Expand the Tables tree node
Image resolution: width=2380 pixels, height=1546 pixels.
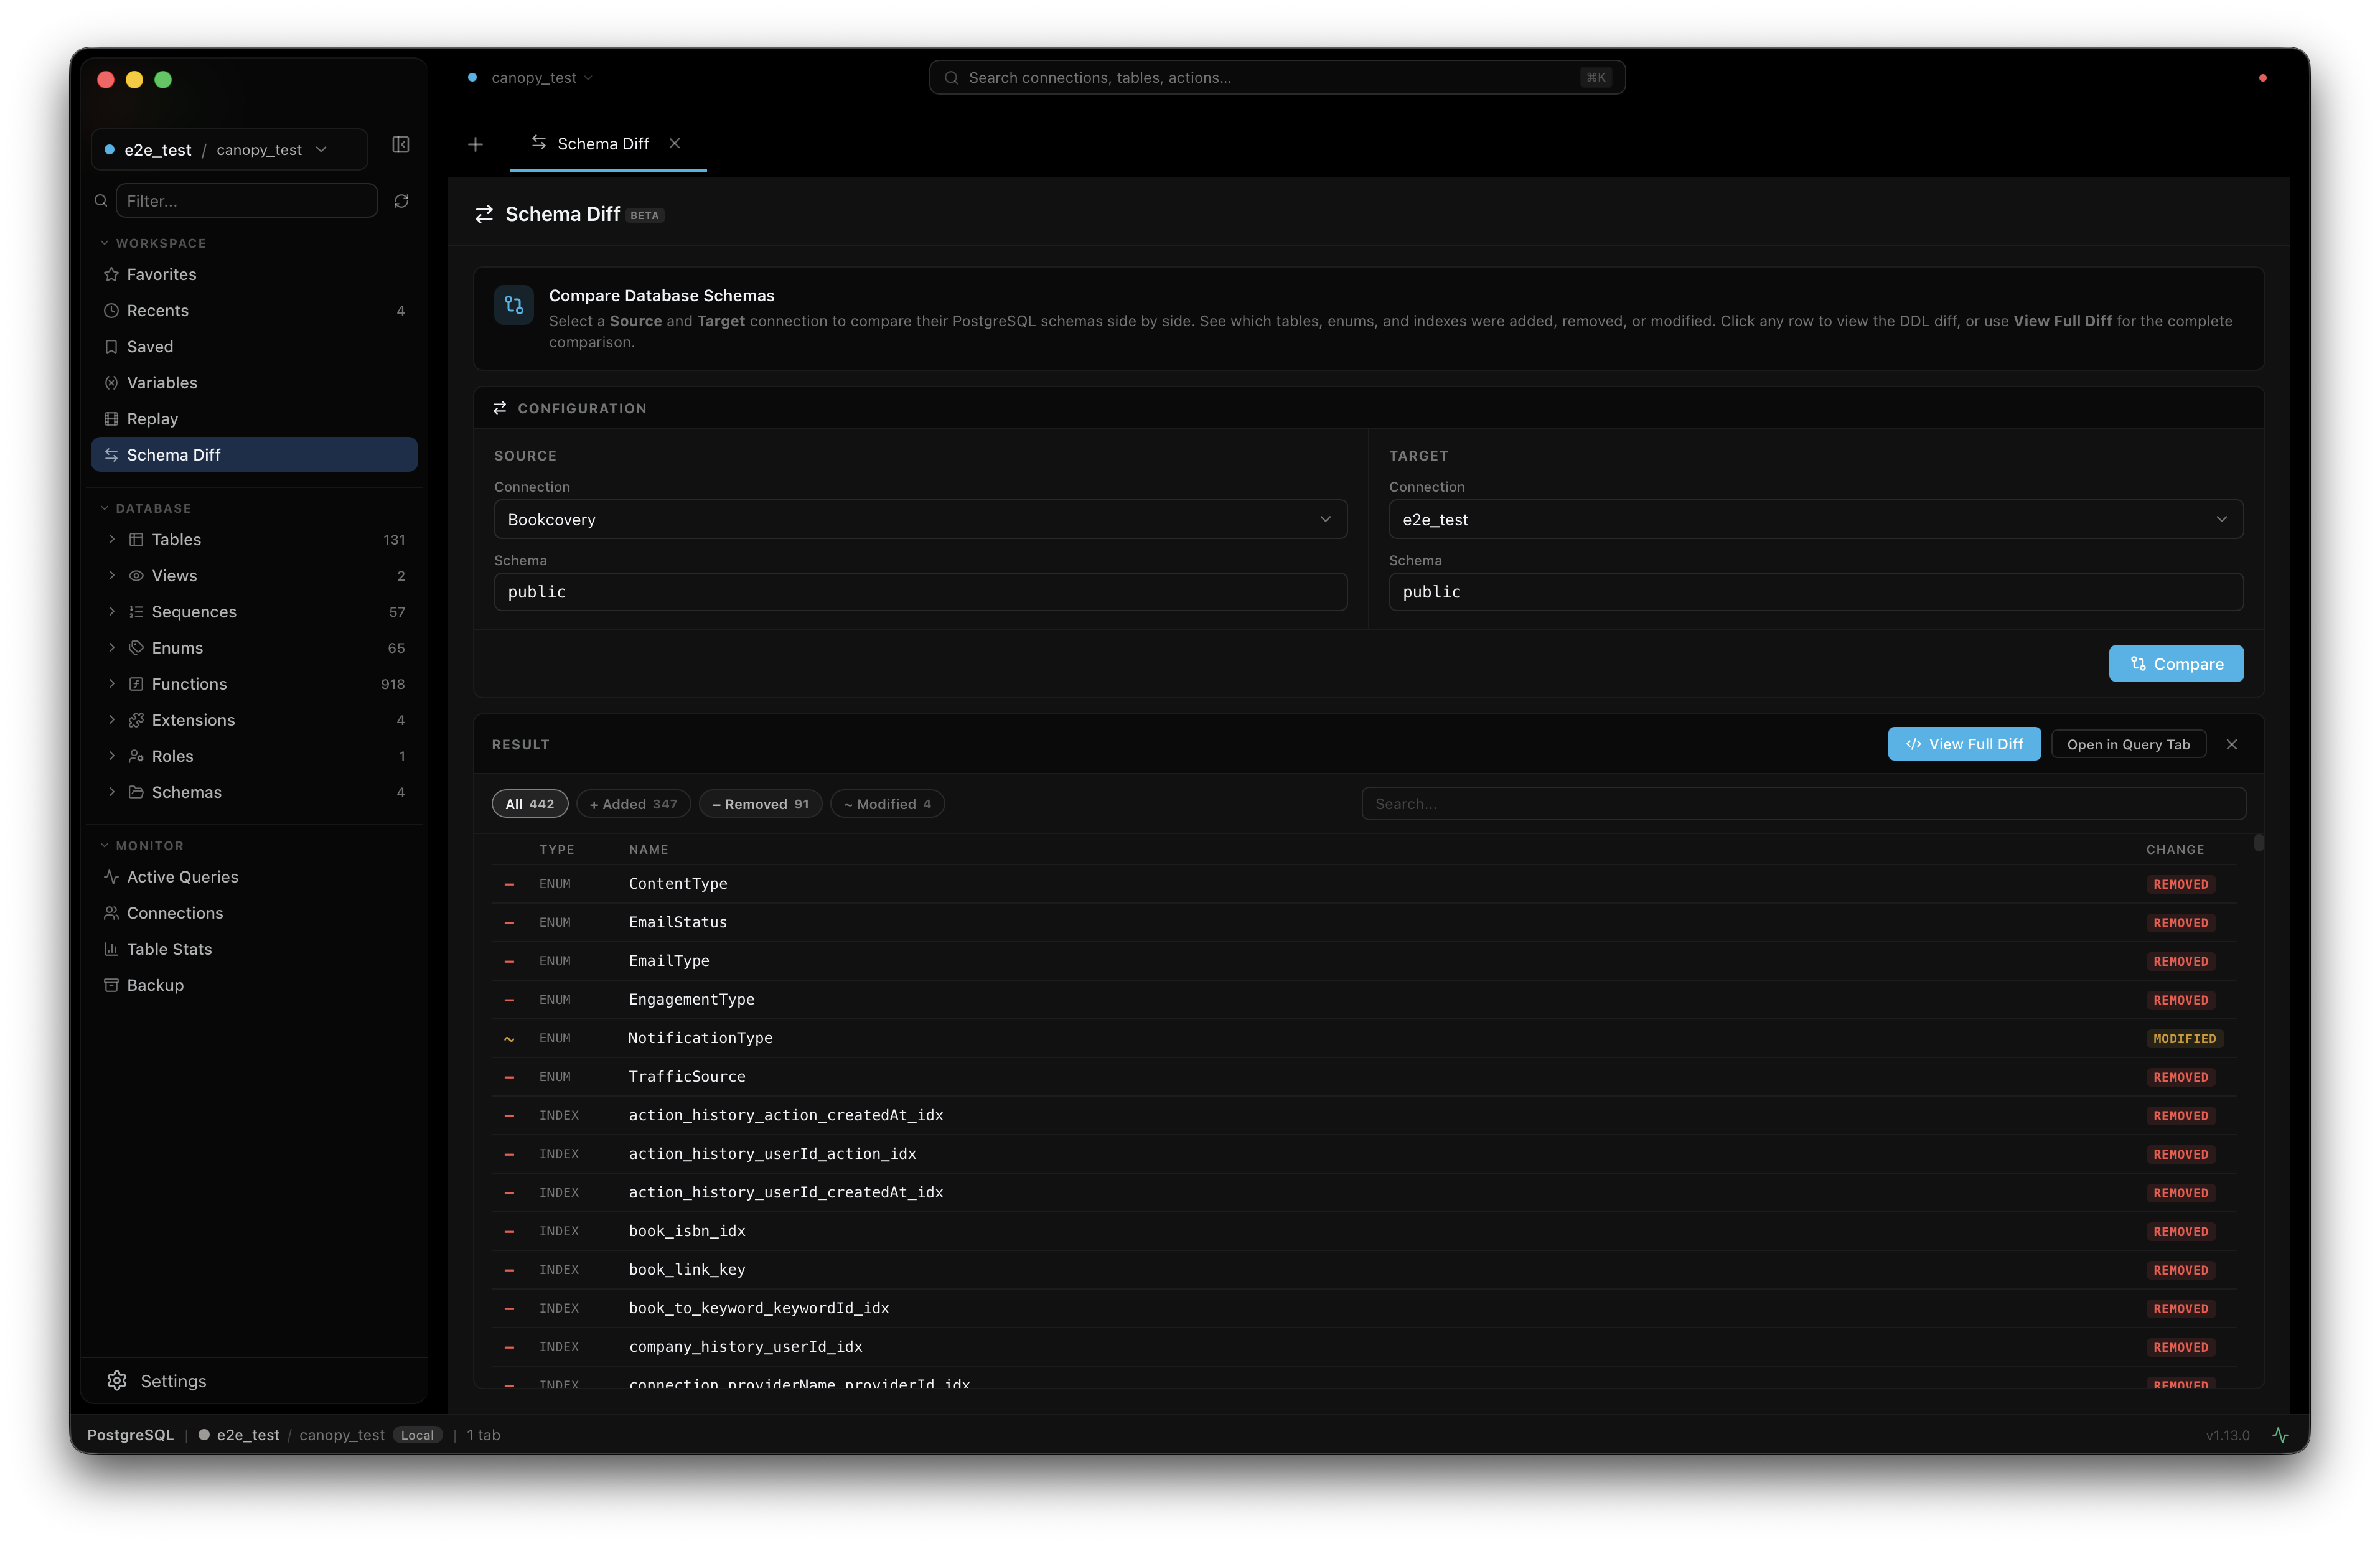point(111,539)
